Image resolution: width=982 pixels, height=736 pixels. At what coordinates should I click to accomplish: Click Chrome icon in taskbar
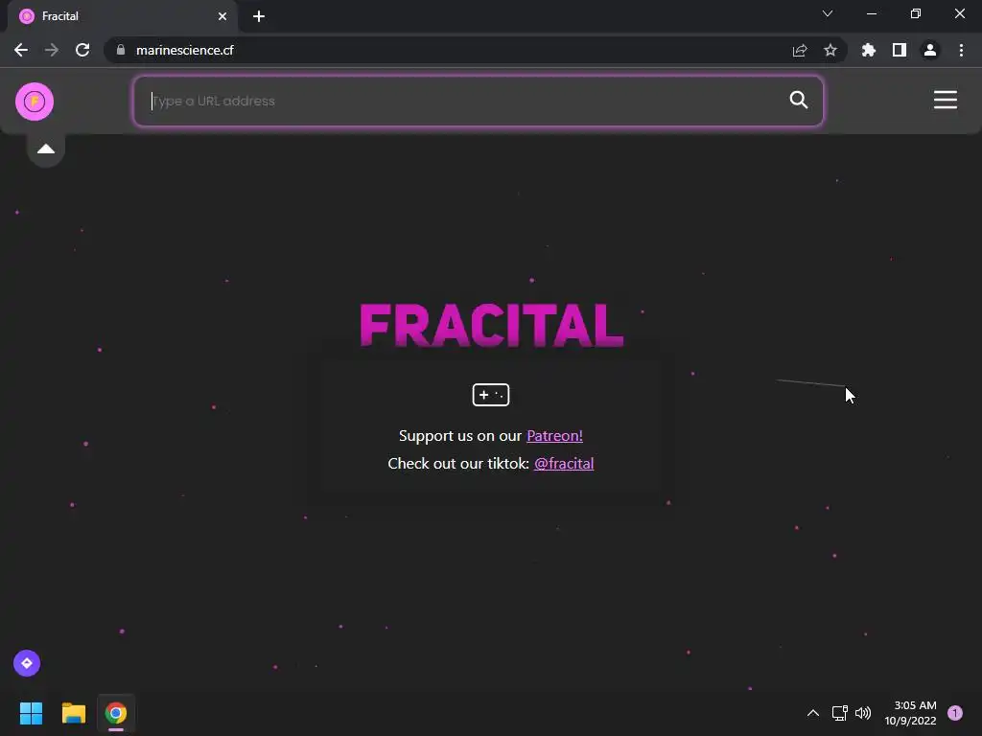116,713
